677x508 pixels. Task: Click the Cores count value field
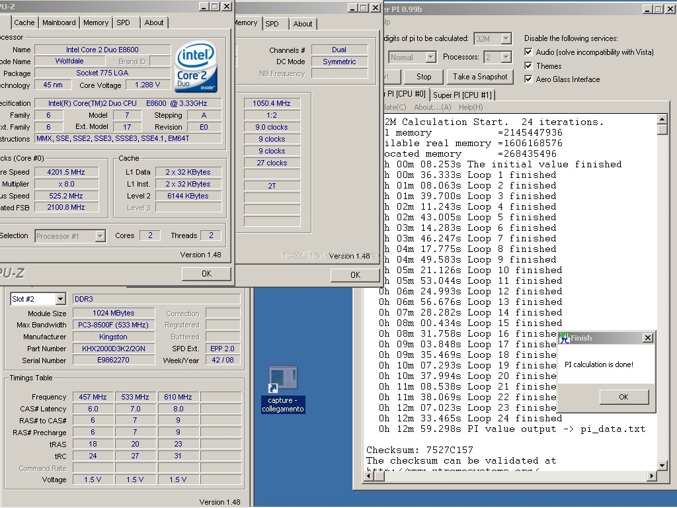coord(150,235)
